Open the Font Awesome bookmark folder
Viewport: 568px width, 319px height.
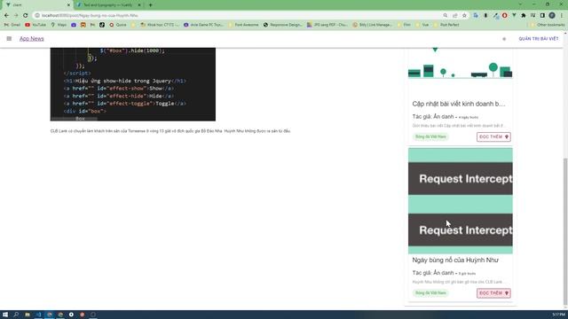(x=243, y=25)
